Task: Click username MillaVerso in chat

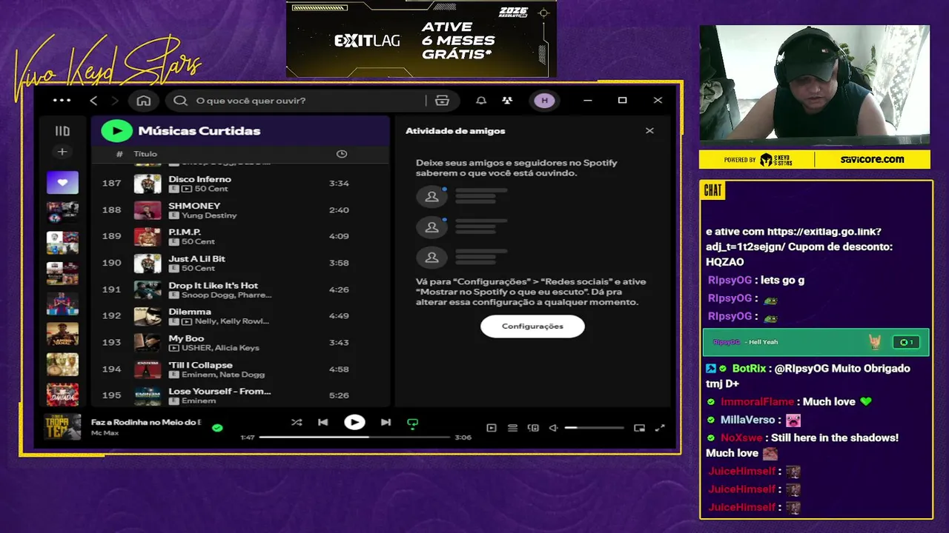Action: coord(747,420)
